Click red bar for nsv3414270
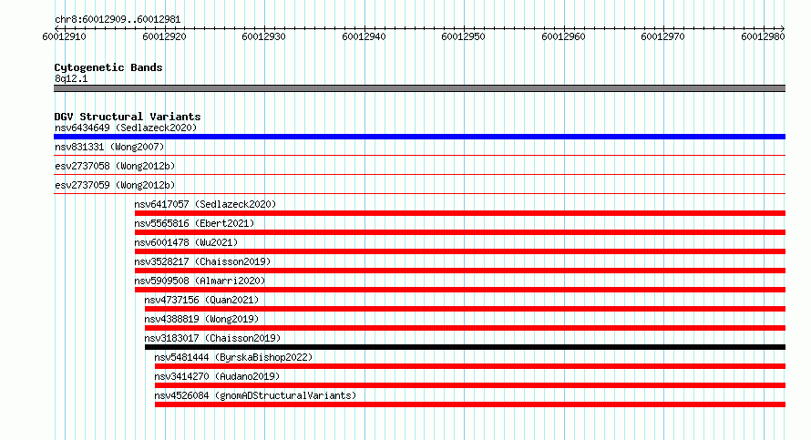The width and height of the screenshot is (811, 440). [470, 385]
